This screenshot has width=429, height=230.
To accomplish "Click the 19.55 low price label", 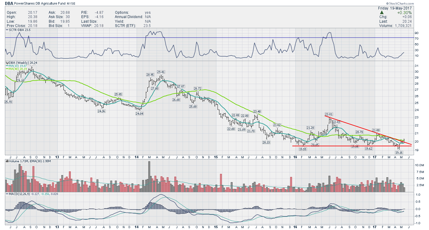I will (302, 149).
